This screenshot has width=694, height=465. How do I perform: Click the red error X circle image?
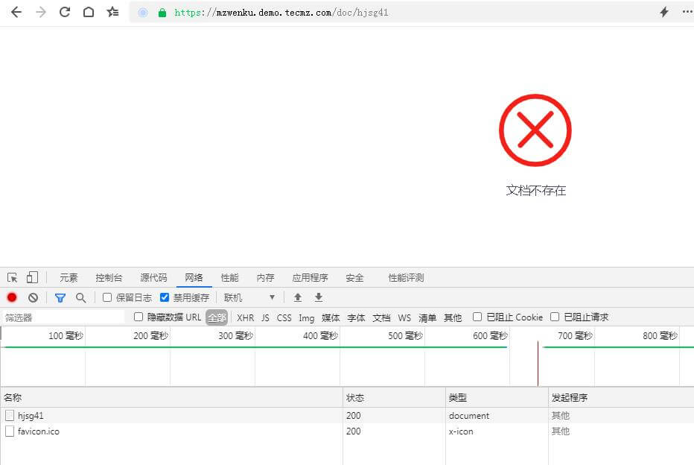[x=535, y=130]
